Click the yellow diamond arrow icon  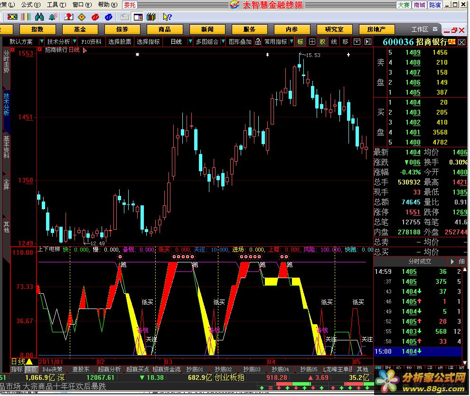[x=82, y=17]
